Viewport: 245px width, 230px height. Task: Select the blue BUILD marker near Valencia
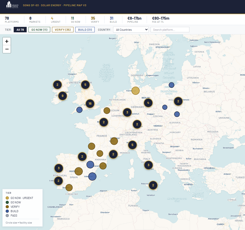(x=92, y=177)
